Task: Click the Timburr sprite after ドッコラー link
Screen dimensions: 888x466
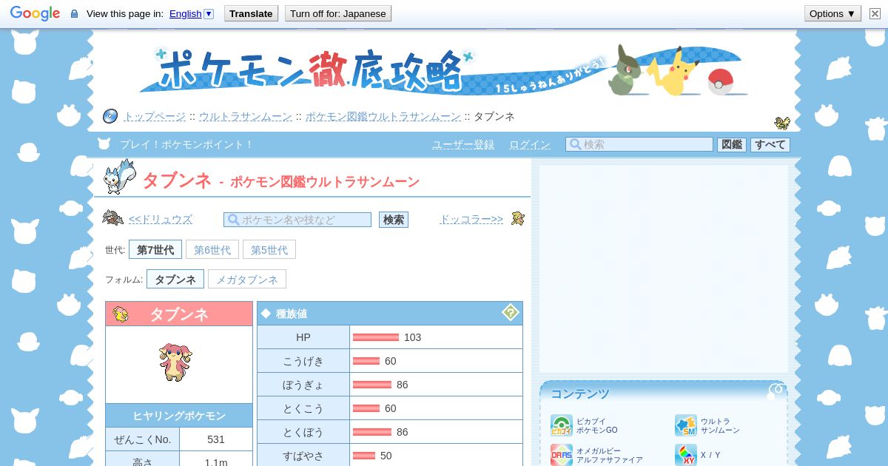Action: [517, 218]
